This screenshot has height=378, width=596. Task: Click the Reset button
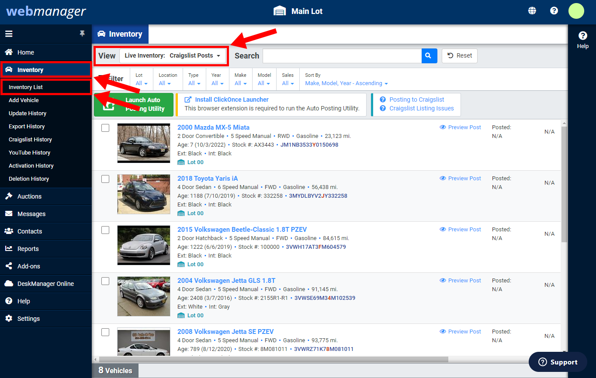point(460,56)
